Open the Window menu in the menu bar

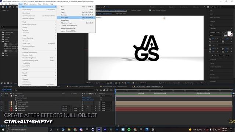46,4
